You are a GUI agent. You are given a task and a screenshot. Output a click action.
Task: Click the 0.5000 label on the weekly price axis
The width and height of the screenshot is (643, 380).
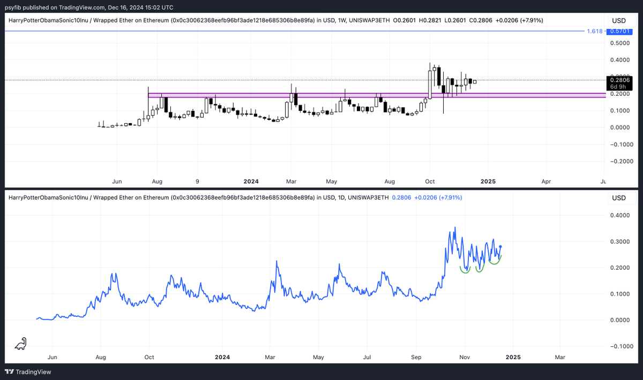(x=621, y=43)
